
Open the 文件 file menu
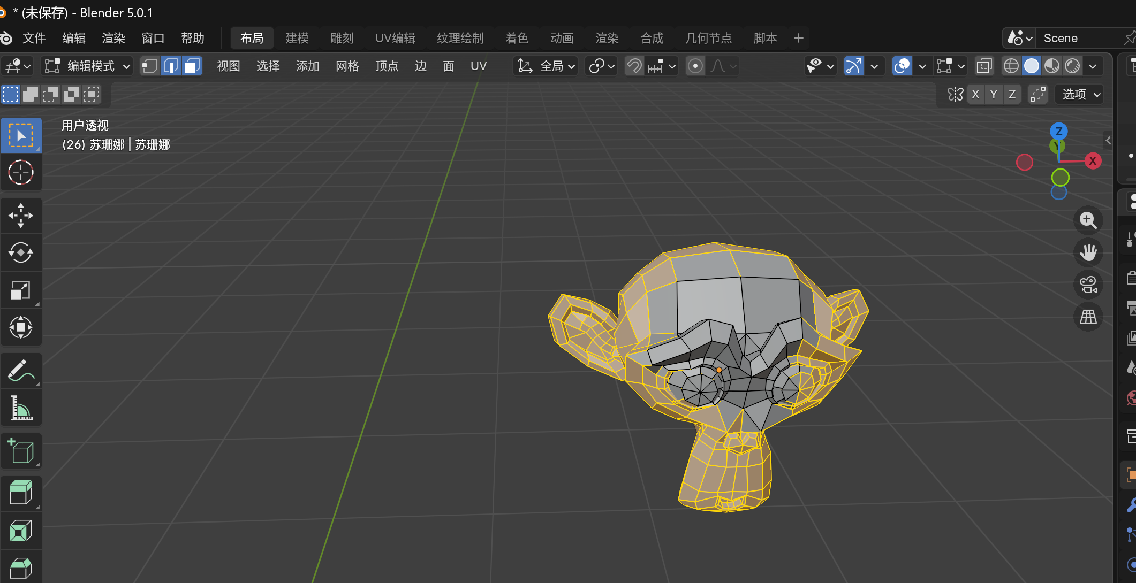34,38
